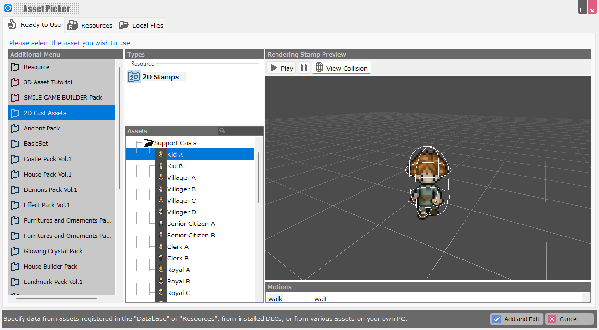
Task: Click the Senior Citizen B sprite icon
Action: (x=161, y=235)
